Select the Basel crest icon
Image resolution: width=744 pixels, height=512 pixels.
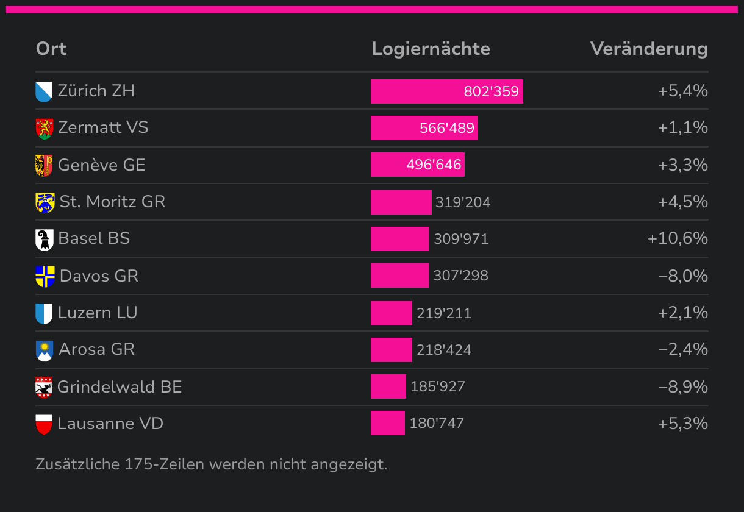45,240
